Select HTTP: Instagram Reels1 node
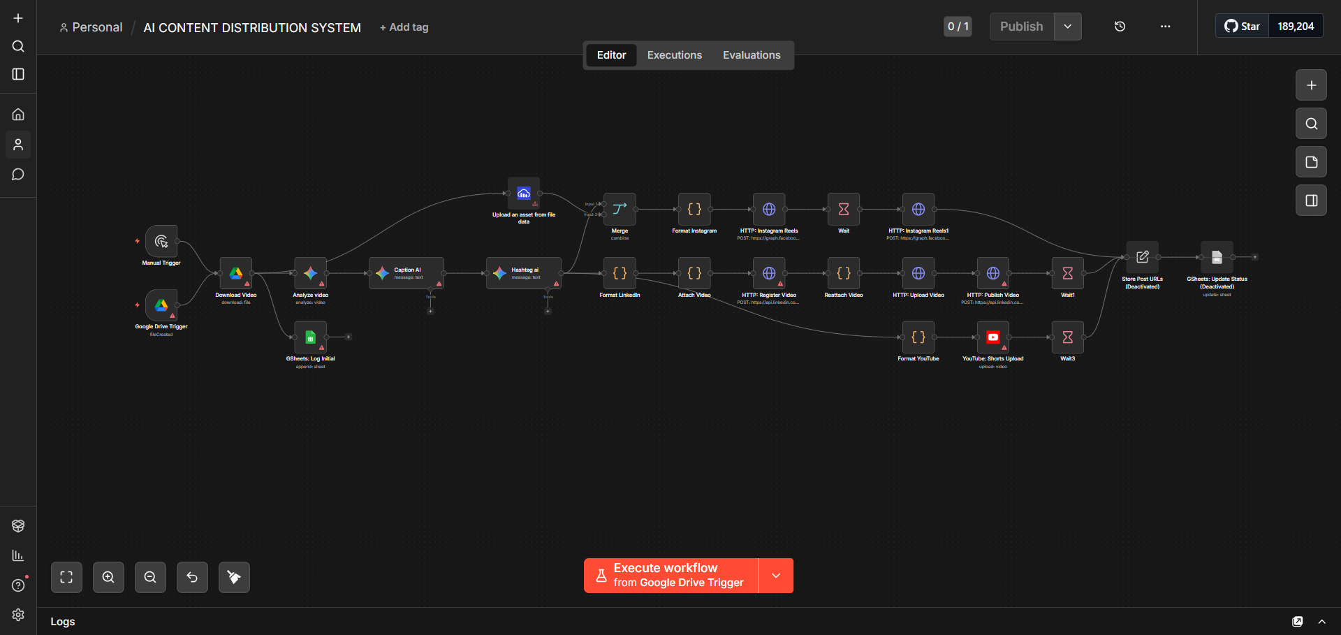This screenshot has width=1341, height=635. (918, 209)
